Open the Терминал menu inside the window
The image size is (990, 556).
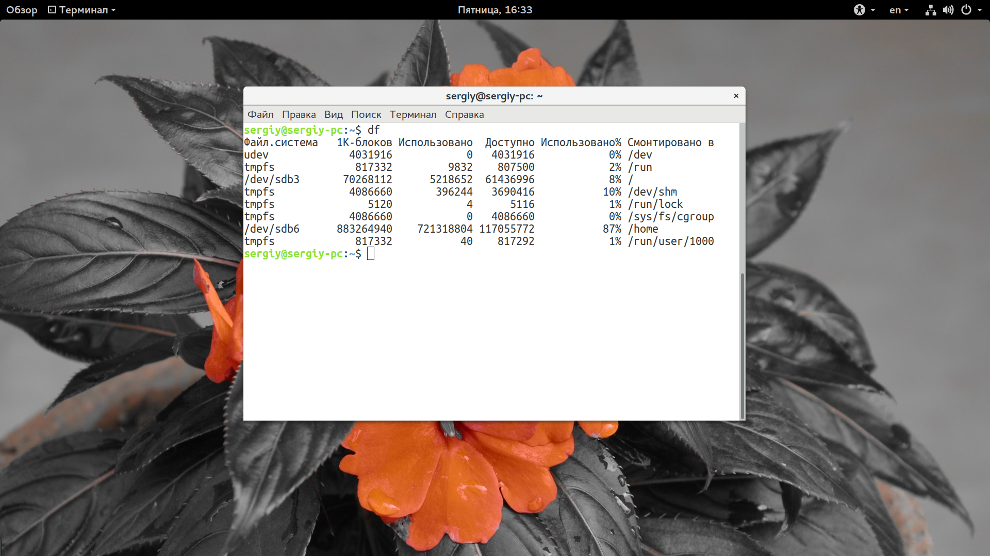pyautogui.click(x=413, y=114)
